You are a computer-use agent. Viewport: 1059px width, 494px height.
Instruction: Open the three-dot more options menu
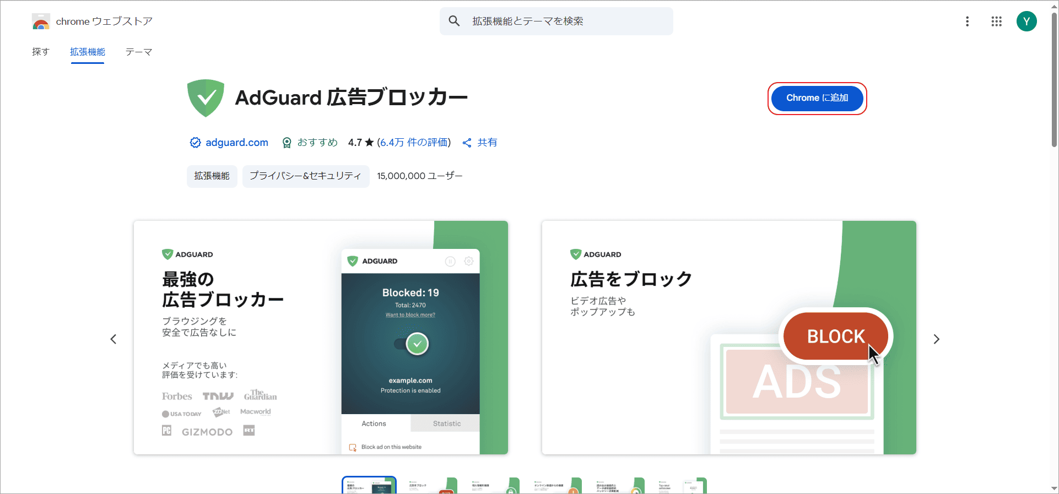(967, 21)
